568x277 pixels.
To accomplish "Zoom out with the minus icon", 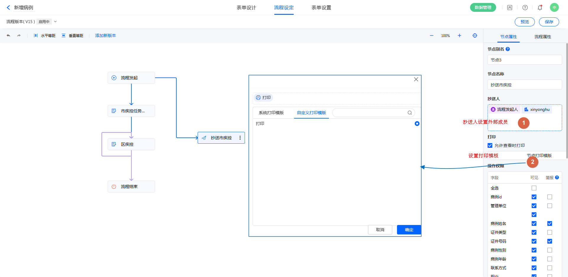I will coord(432,35).
